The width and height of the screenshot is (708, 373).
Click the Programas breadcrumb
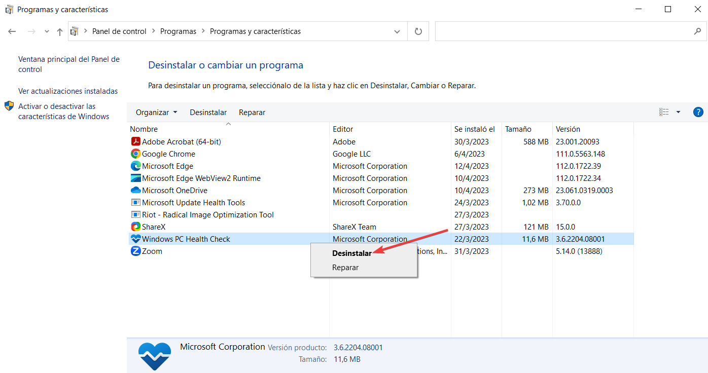coord(178,31)
